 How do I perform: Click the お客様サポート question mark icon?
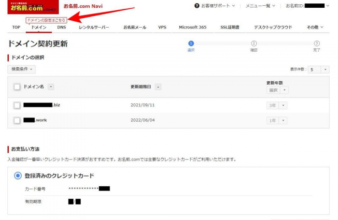coord(197,6)
